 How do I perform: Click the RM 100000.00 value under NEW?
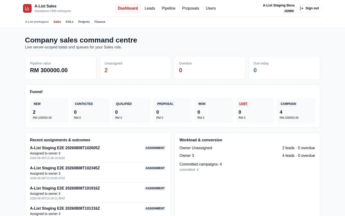43,118
